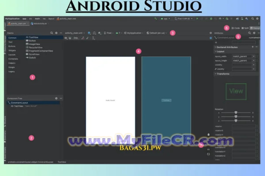The width and height of the screenshot is (265, 176).
Task: Open the Default (en-us) locale dropdown
Action: (x=157, y=33)
